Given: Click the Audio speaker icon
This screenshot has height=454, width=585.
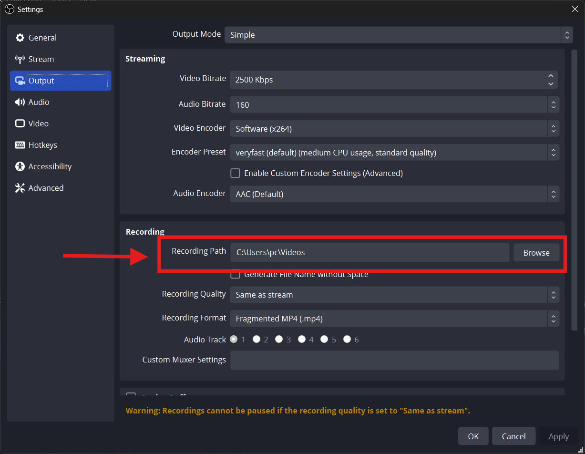Looking at the screenshot, I should pos(20,102).
